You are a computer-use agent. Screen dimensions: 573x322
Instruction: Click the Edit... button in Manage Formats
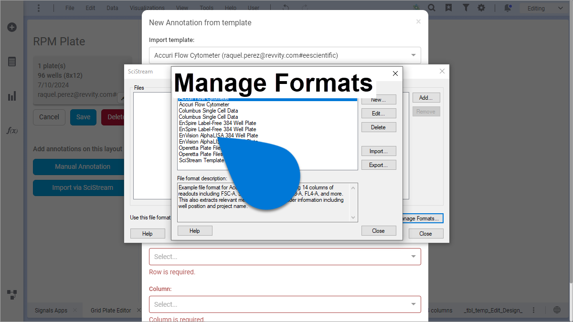[x=379, y=114]
